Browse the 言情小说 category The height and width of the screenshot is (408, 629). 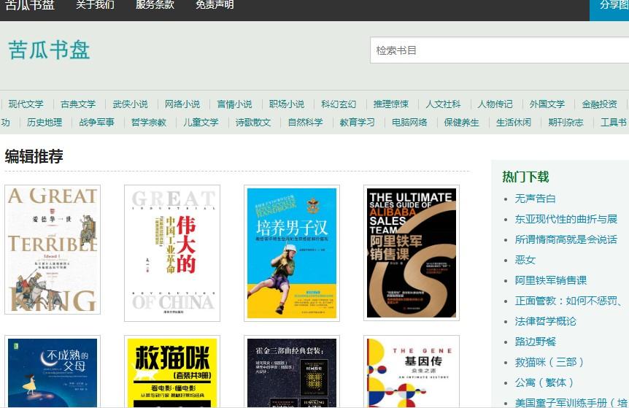pyautogui.click(x=235, y=104)
